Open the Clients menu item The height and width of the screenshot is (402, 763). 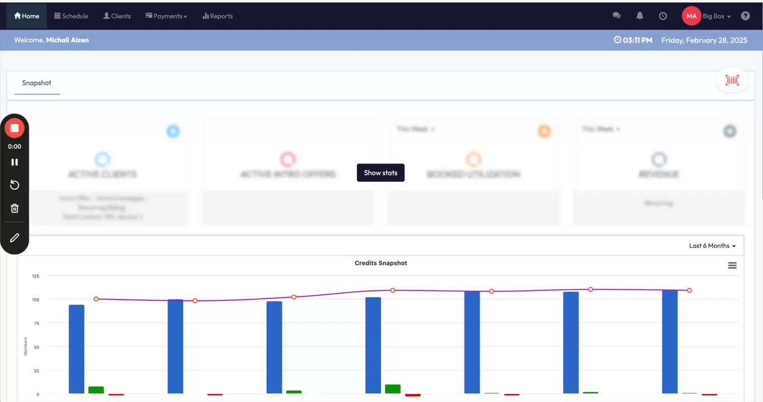117,16
